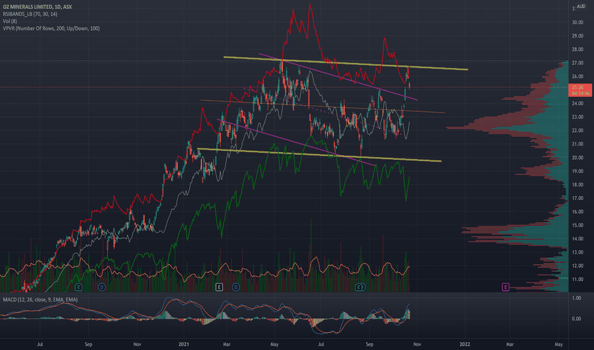Click the 29.00 price axis label
The height and width of the screenshot is (350, 594).
[x=577, y=36]
